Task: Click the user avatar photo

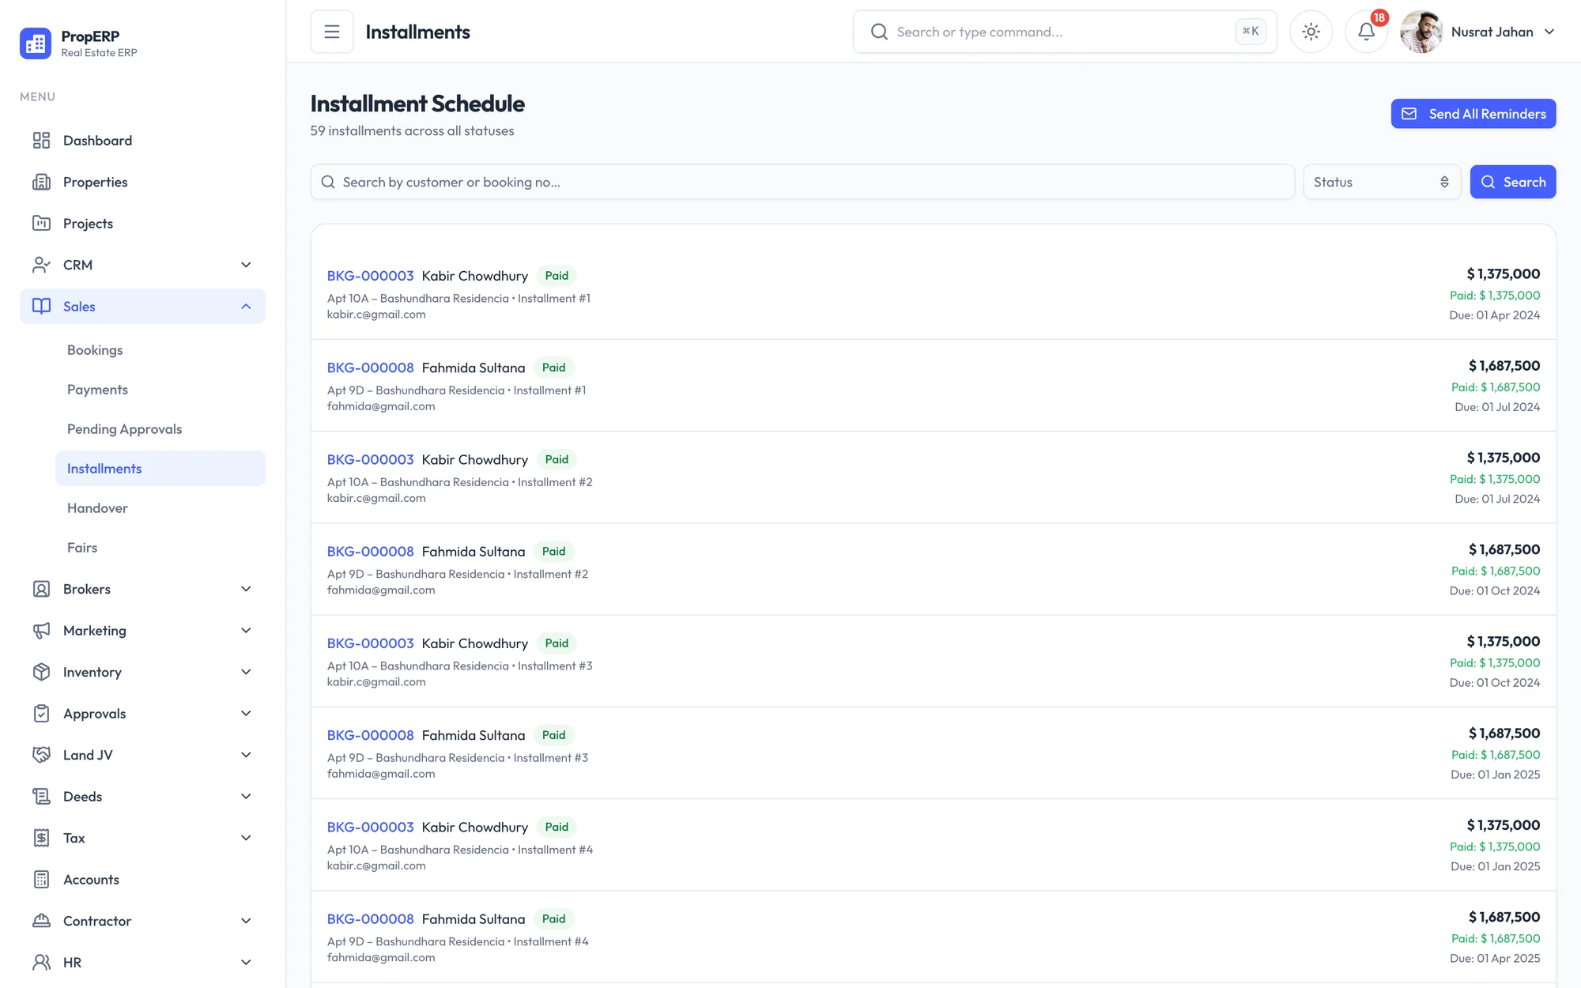Action: pyautogui.click(x=1421, y=32)
